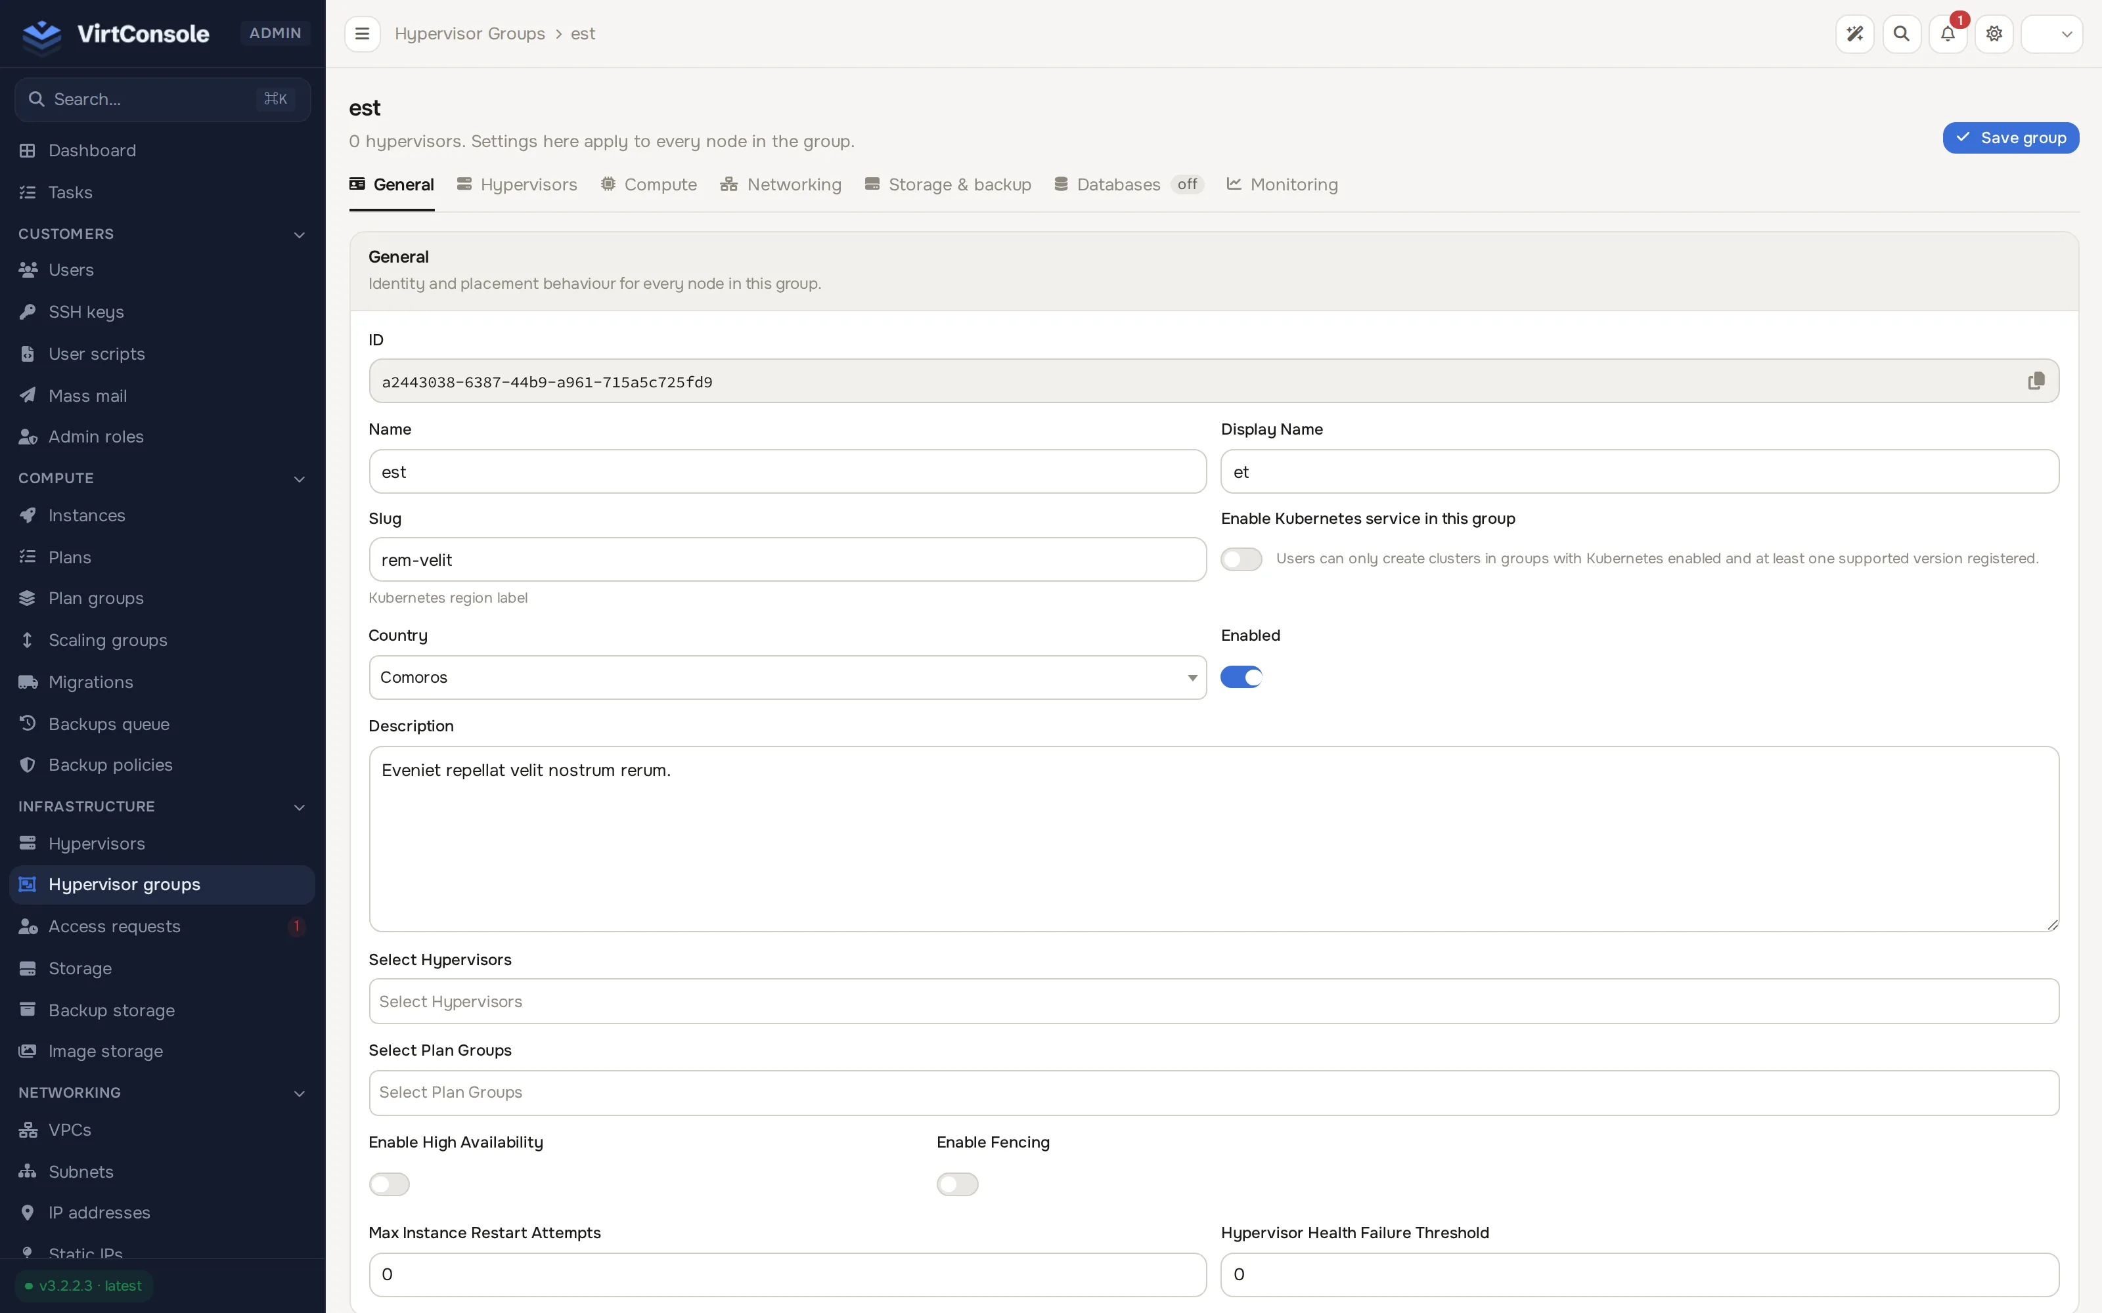This screenshot has width=2102, height=1313.
Task: Toggle Enable Fencing switch
Action: tap(957, 1184)
